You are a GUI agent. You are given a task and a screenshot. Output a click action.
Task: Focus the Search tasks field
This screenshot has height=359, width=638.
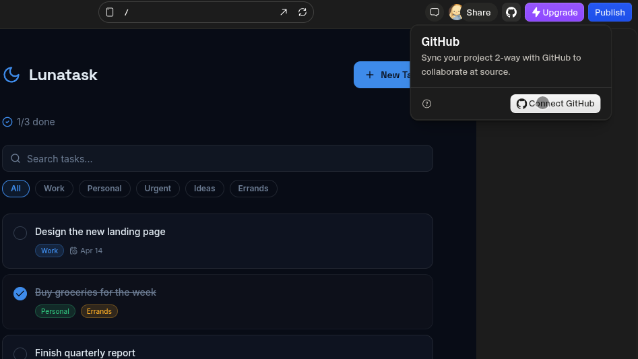218,158
